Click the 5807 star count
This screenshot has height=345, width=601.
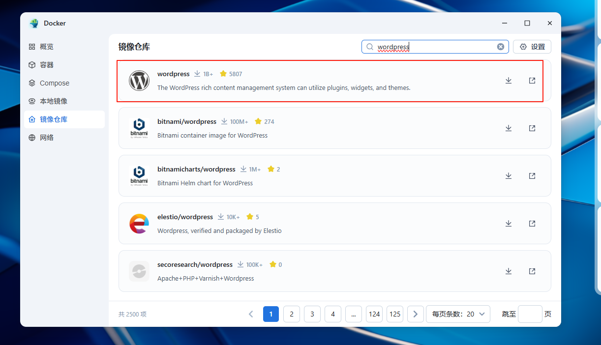click(x=236, y=74)
